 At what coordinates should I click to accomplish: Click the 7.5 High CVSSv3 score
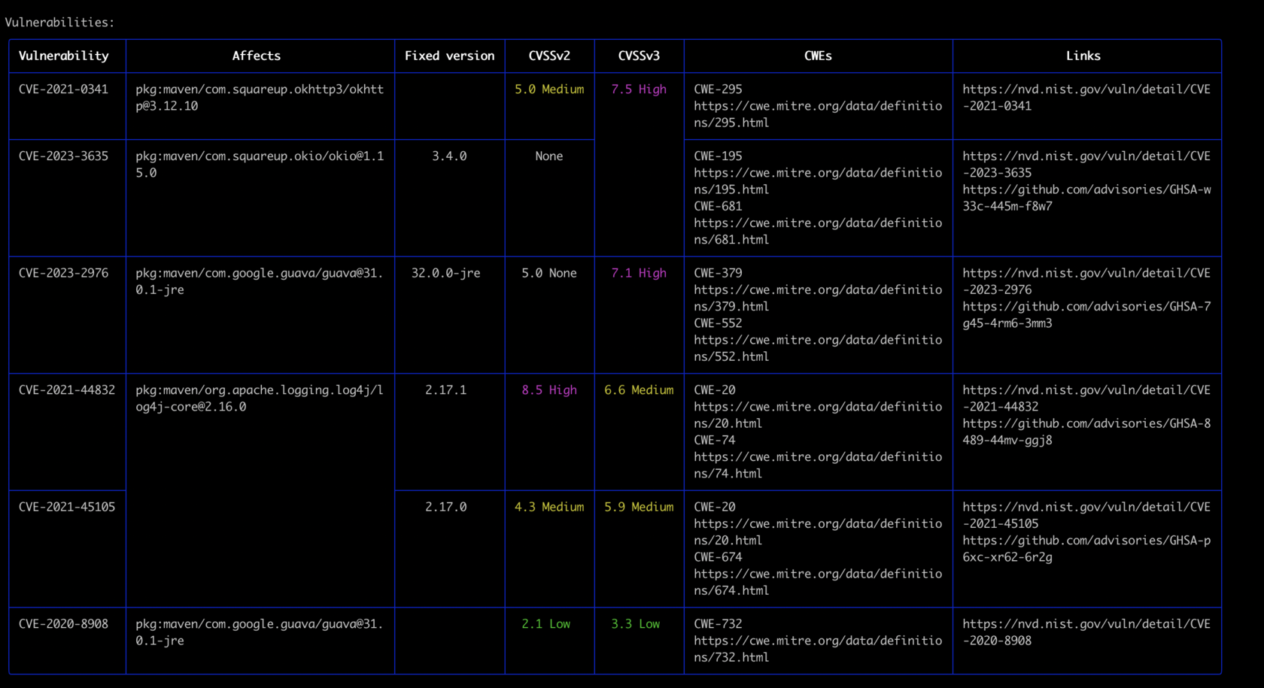(639, 89)
